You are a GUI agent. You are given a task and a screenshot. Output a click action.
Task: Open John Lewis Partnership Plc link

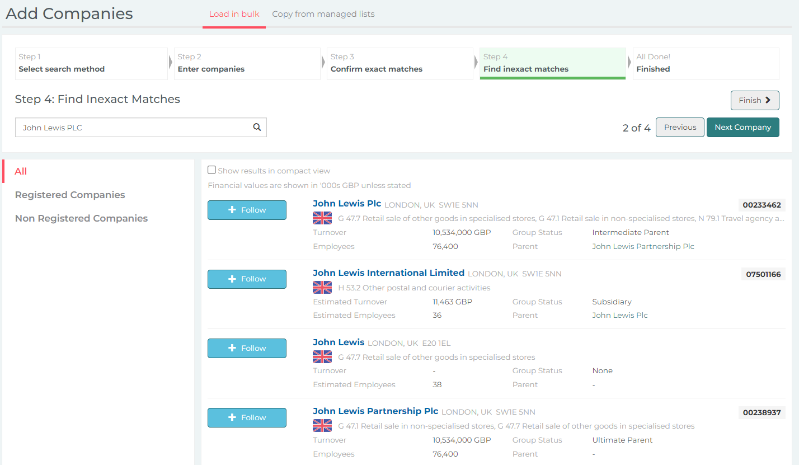coord(375,411)
